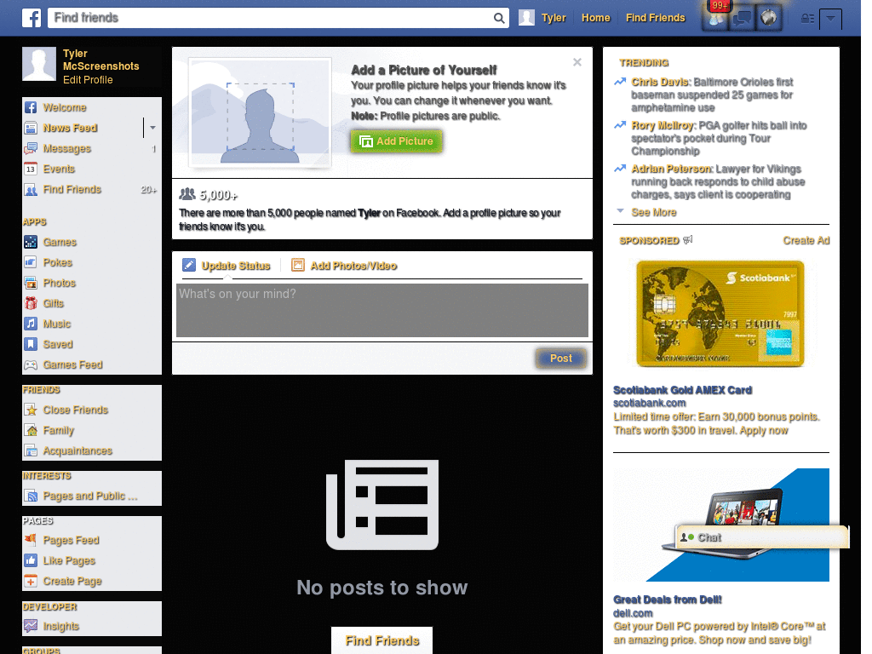872x654 pixels.
Task: Click the search magnifier icon
Action: [499, 19]
